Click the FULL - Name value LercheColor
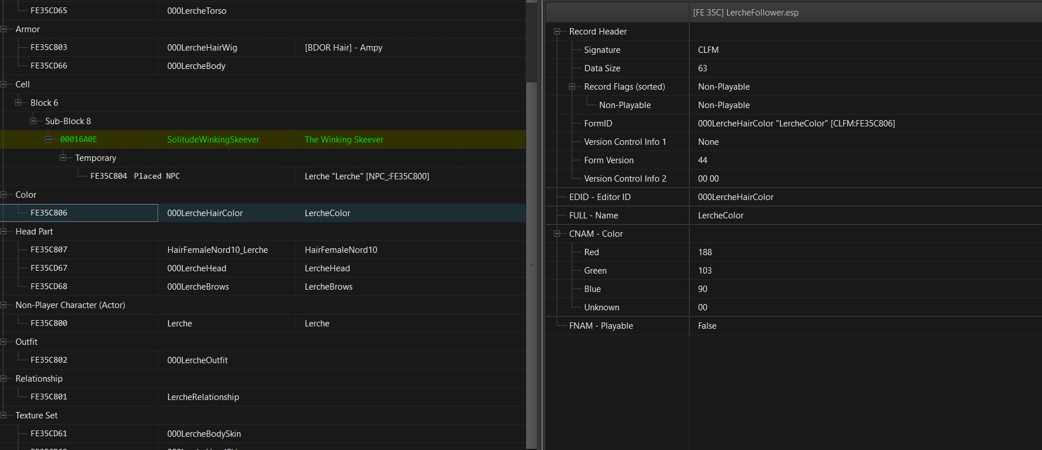Screen dimensions: 1042x450 coord(721,216)
